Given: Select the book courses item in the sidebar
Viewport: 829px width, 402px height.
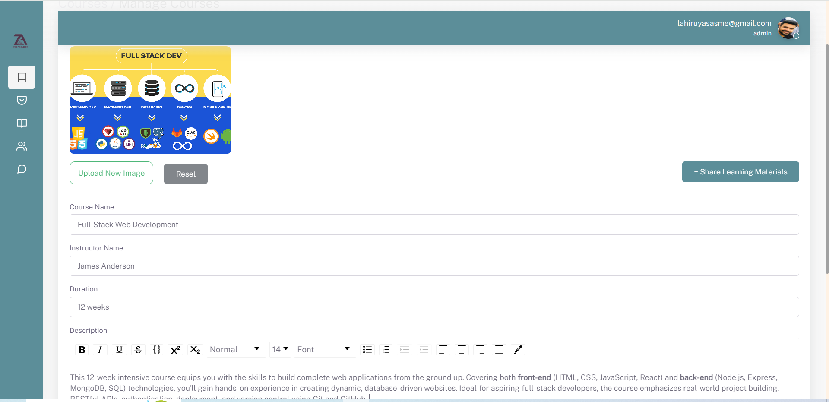Looking at the screenshot, I should 22,77.
